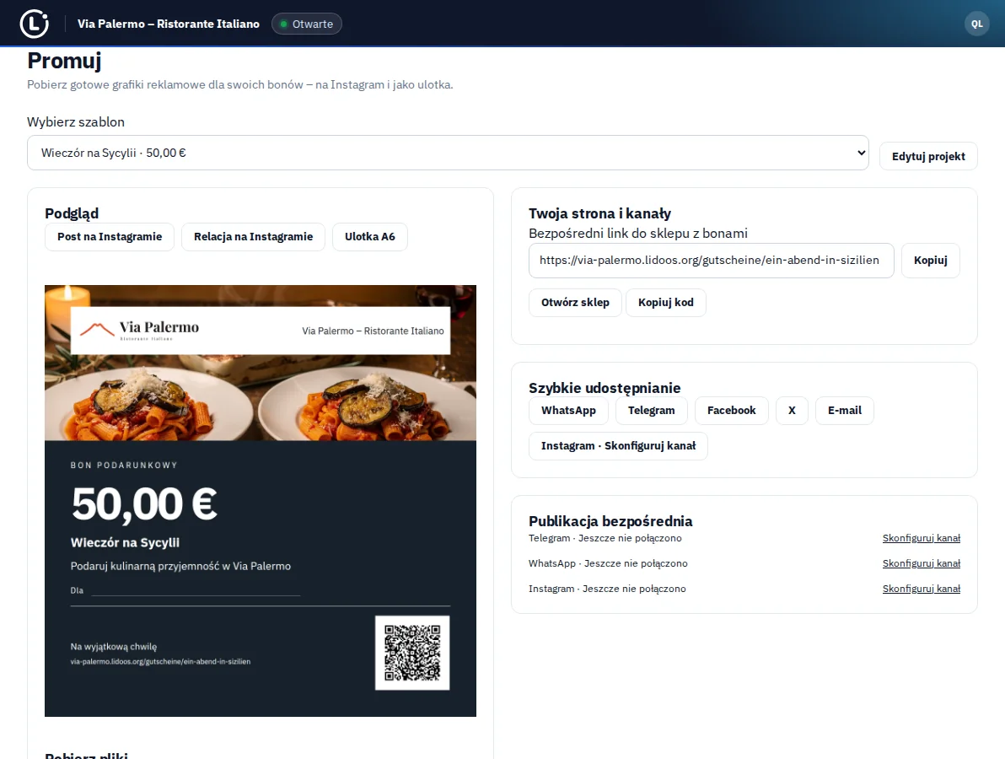Click the Otwarte status badge
The height and width of the screenshot is (759, 1005).
click(x=306, y=24)
